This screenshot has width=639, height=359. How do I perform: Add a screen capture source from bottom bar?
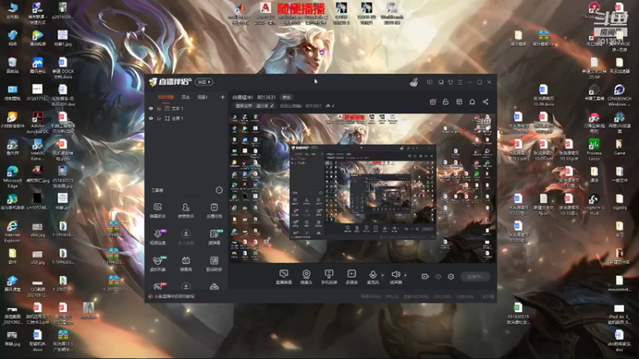pyautogui.click(x=284, y=276)
